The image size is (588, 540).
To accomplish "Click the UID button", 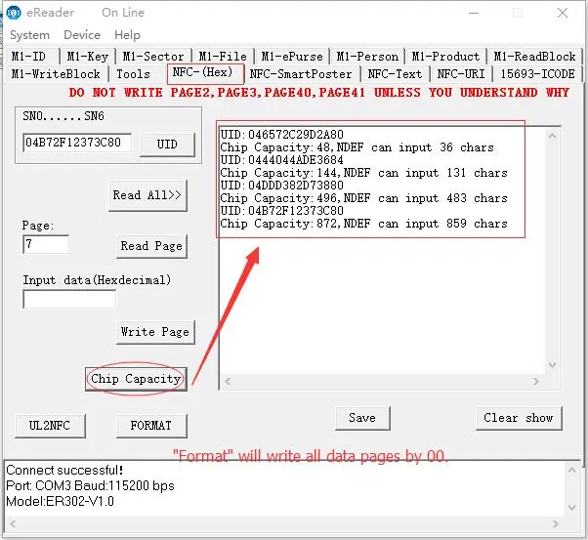I will 167,145.
